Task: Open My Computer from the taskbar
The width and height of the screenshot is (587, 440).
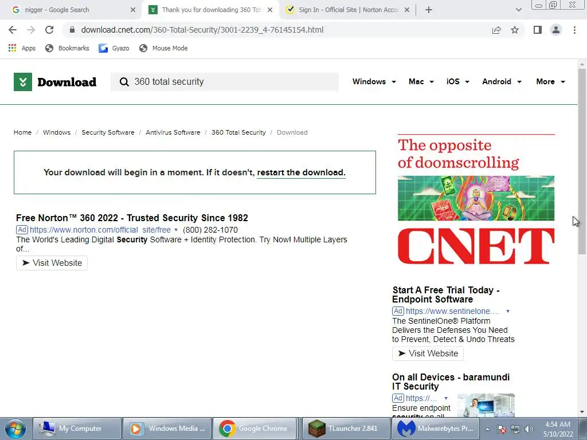Action: (77, 429)
